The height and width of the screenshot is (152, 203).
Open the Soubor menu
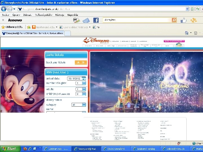pos(6,15)
